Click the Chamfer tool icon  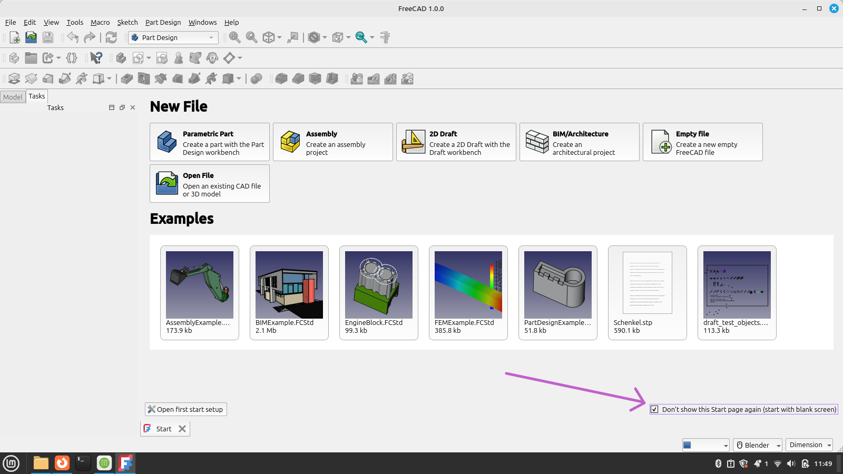[x=298, y=78]
